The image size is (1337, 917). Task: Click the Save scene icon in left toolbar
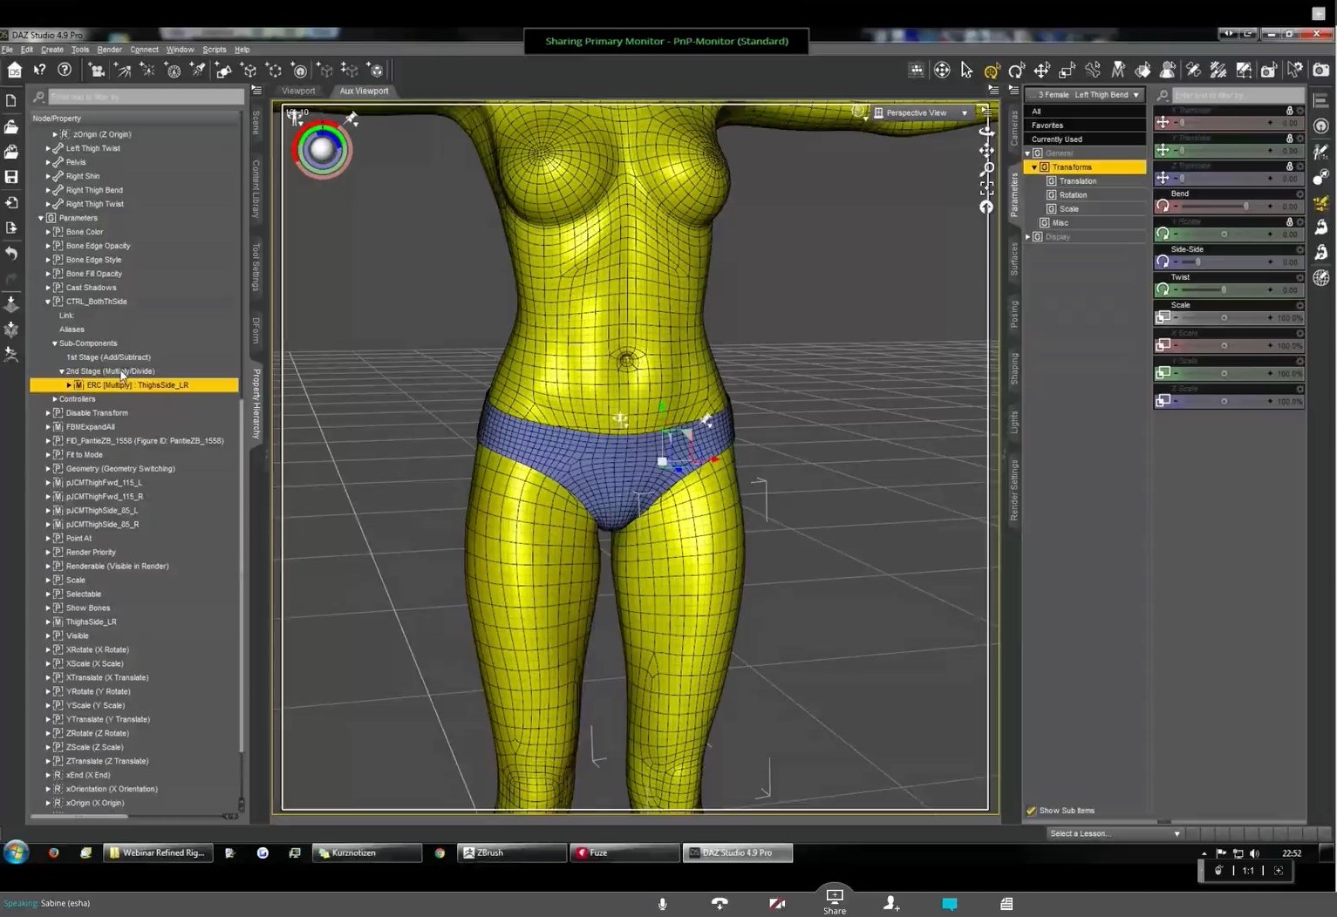(x=11, y=177)
